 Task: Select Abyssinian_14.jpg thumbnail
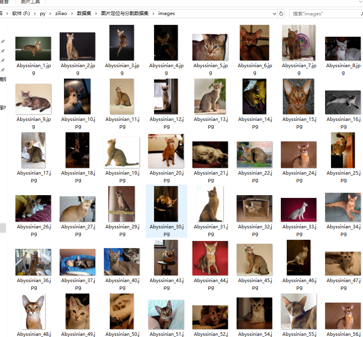254,96
